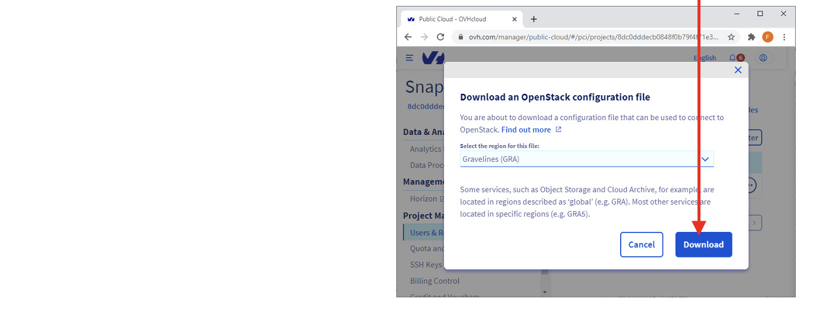Open the Chrome profile avatar
The width and height of the screenshot is (832, 314).
(767, 37)
